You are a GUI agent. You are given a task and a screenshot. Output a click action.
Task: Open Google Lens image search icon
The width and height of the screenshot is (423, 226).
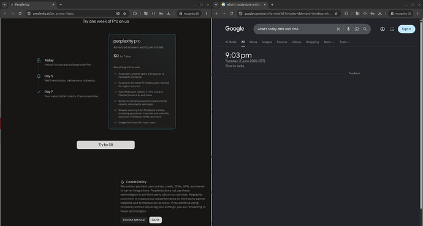(x=357, y=29)
